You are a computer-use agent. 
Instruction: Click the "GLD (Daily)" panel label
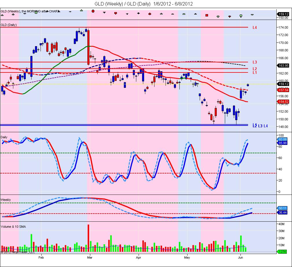point(9,25)
